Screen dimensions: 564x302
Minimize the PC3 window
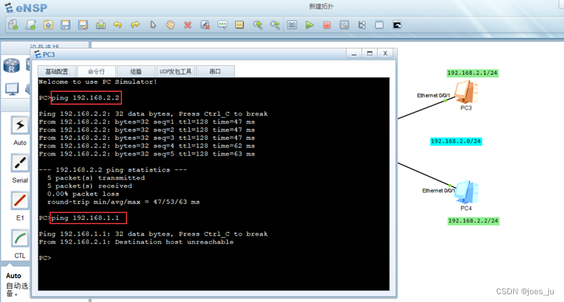pyautogui.click(x=354, y=53)
